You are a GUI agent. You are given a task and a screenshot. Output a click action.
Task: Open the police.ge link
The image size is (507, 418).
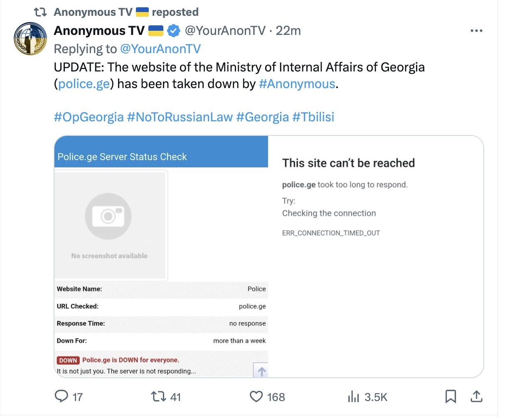84,84
